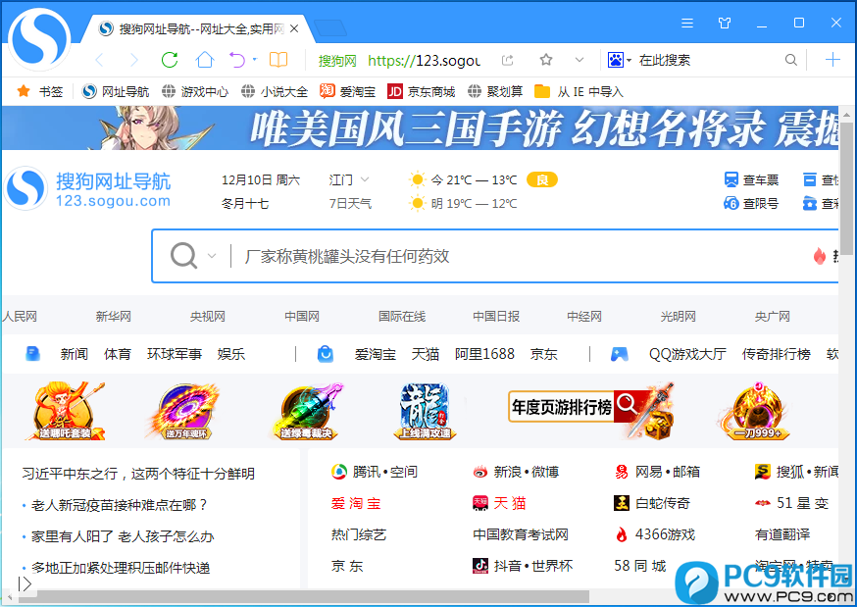
Task: Click the toolbar search magnifier icon
Action: click(x=790, y=60)
